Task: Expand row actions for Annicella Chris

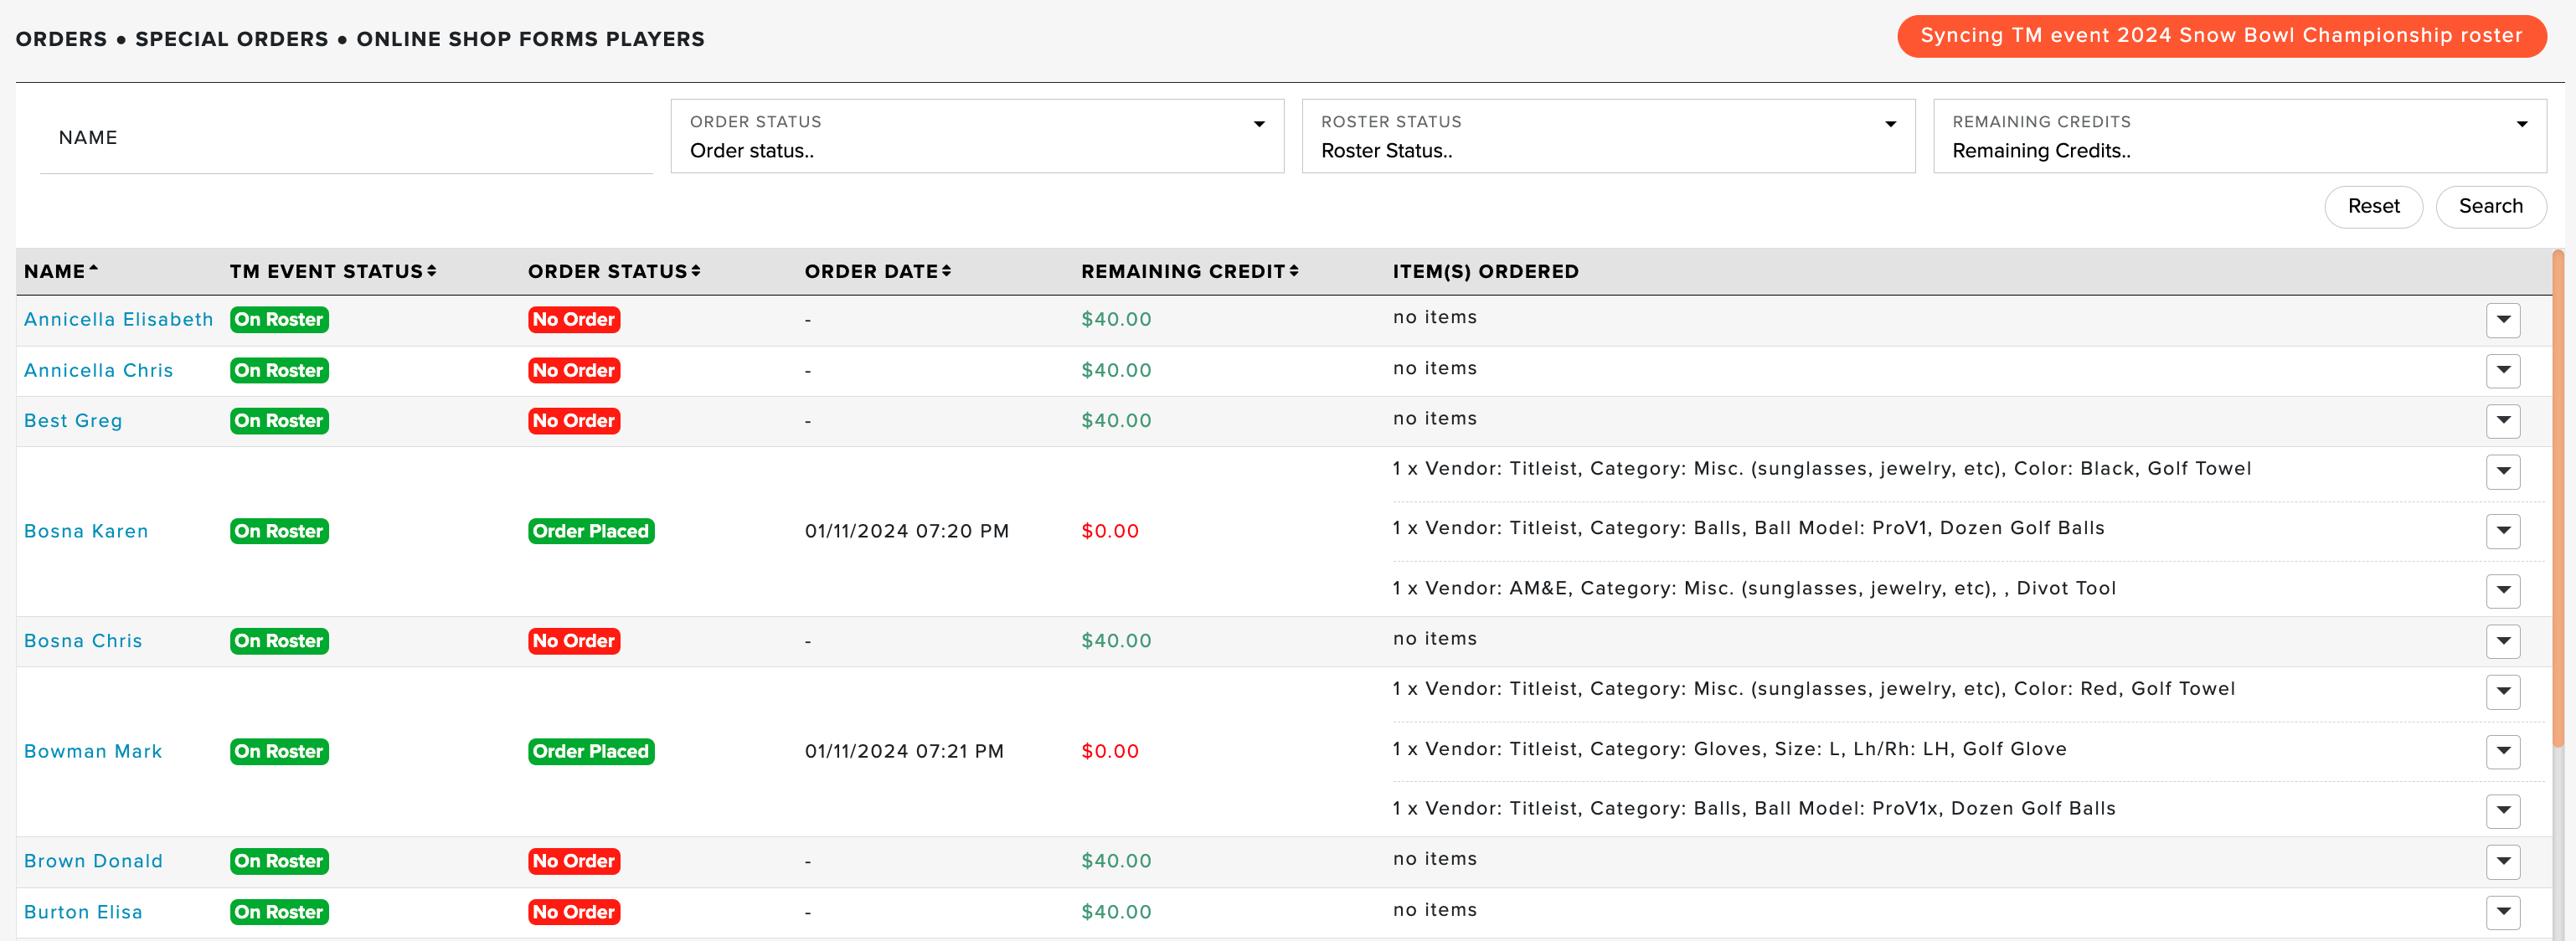Action: 2503,370
